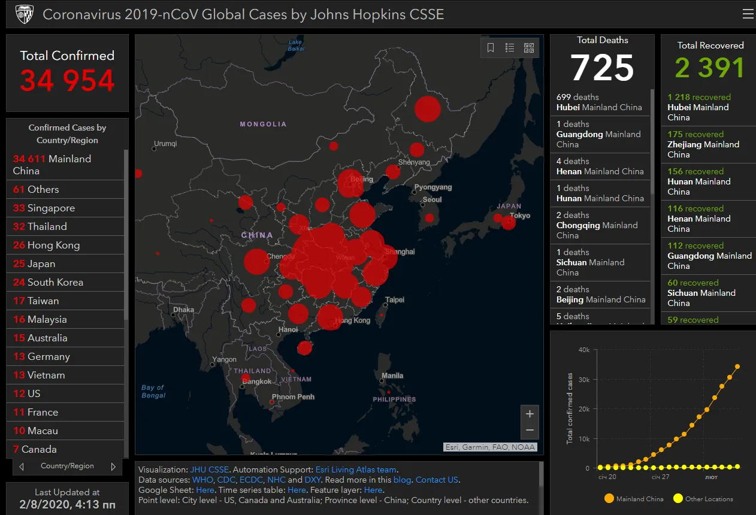Viewport: 756px width, 515px height.
Task: Zoom out on the map
Action: (x=530, y=431)
